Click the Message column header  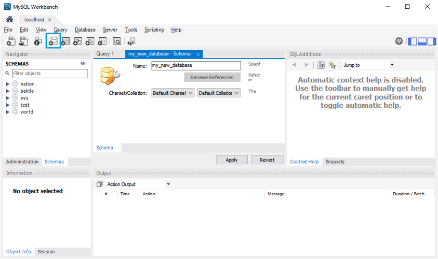tap(276, 194)
